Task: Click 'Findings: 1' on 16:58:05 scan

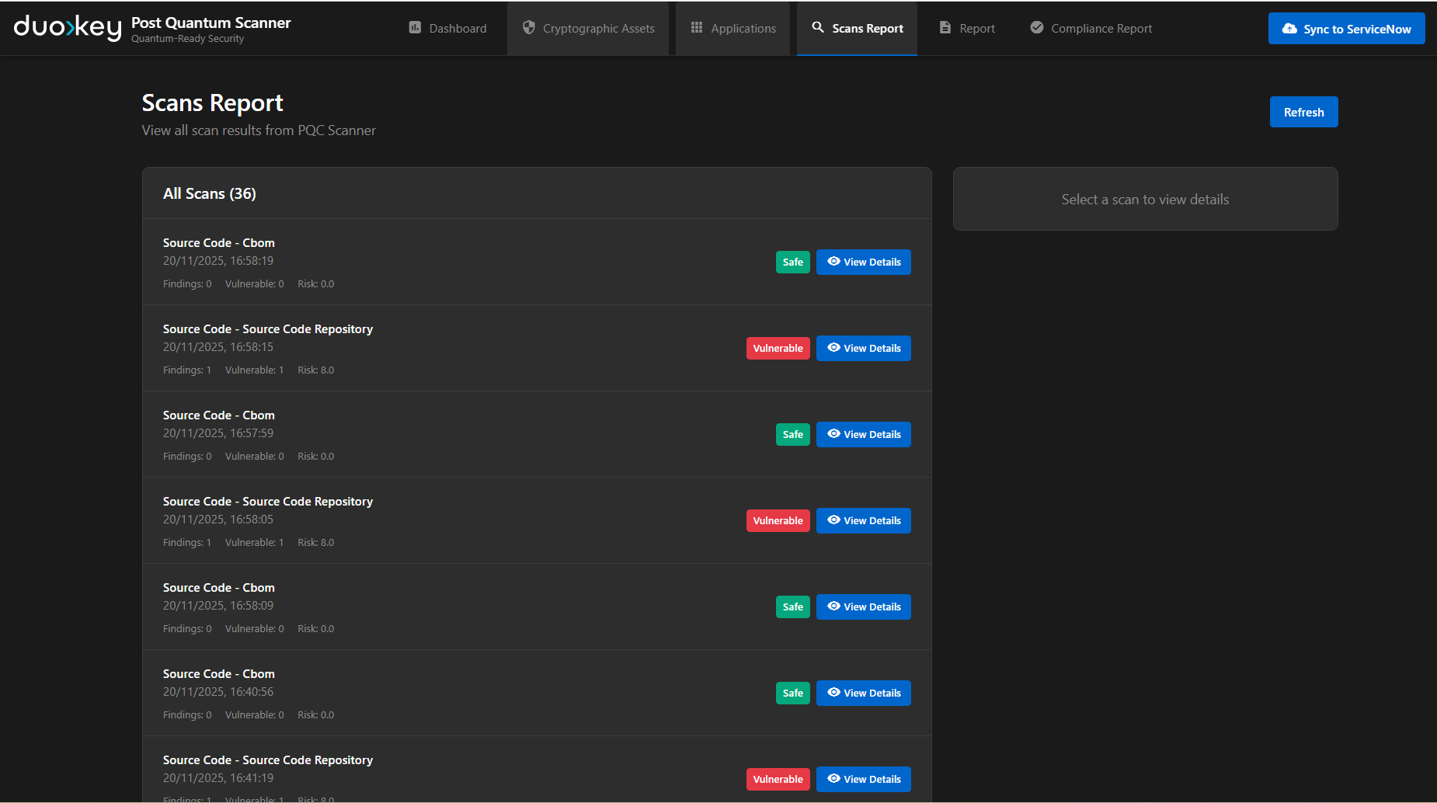Action: pyautogui.click(x=187, y=543)
